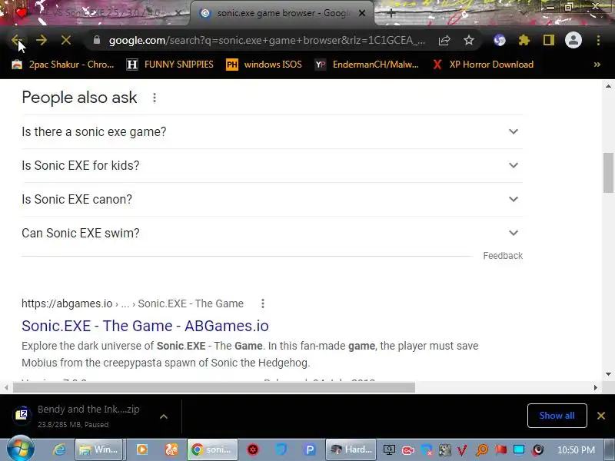The height and width of the screenshot is (461, 615).
Task: Close the downloads bar
Action: point(601,416)
